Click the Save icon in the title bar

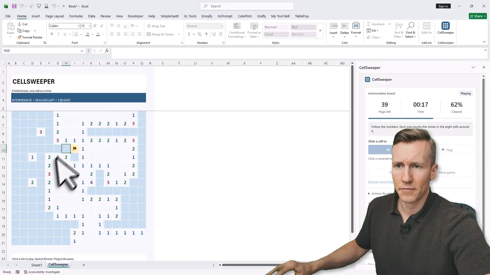point(14,6)
